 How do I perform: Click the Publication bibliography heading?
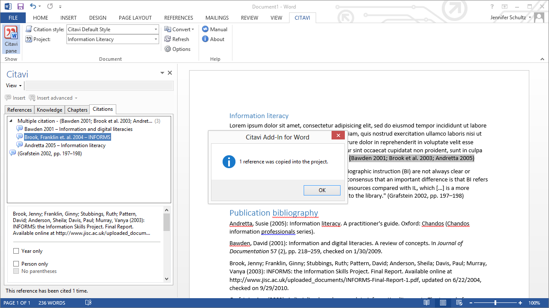(274, 213)
